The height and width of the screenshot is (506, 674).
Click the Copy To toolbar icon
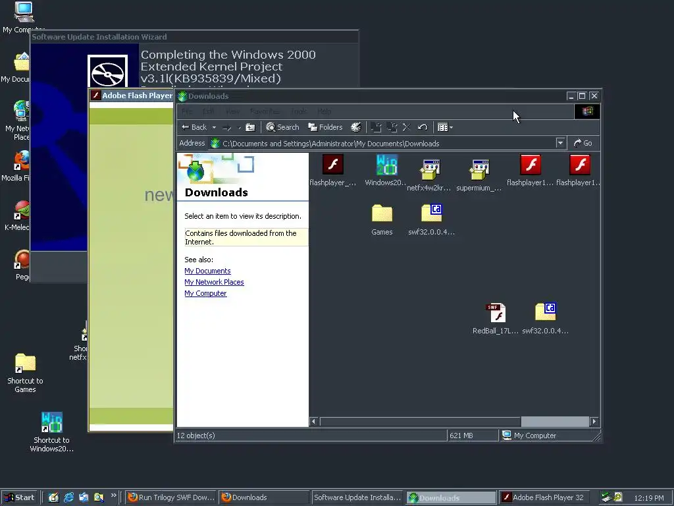(392, 127)
